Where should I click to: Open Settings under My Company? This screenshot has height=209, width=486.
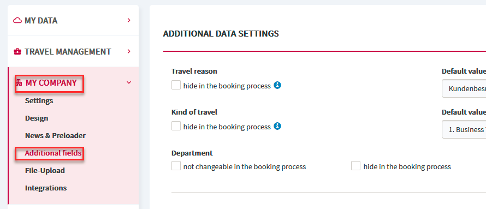coord(39,100)
